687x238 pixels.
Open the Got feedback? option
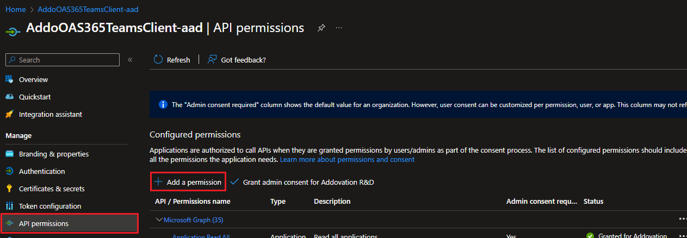237,60
